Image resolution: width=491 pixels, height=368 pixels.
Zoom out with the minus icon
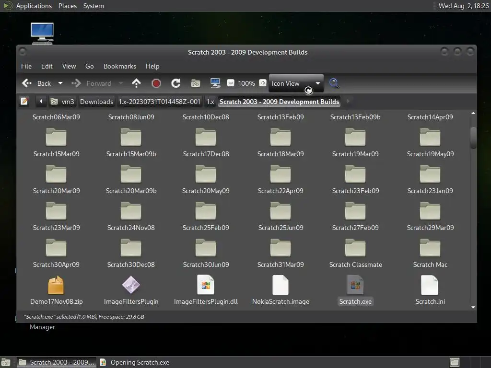(x=231, y=83)
